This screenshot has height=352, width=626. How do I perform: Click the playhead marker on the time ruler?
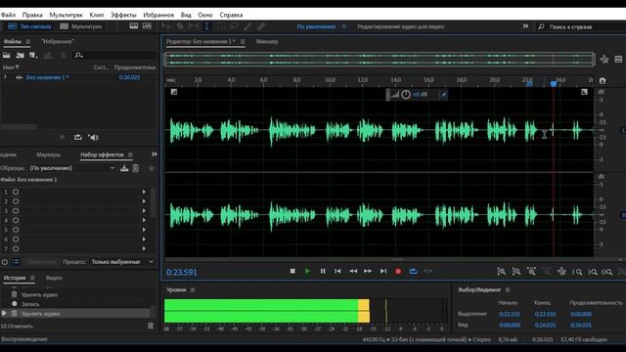(554, 83)
